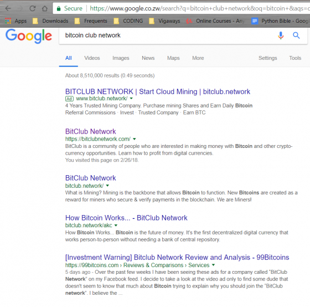Click the Google logo
The width and height of the screenshot is (310, 307).
29,36
